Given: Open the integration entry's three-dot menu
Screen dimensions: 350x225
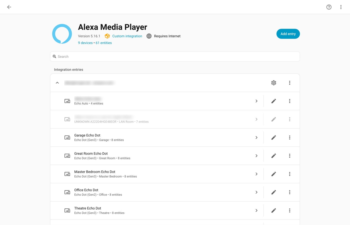Looking at the screenshot, I should click(x=290, y=83).
